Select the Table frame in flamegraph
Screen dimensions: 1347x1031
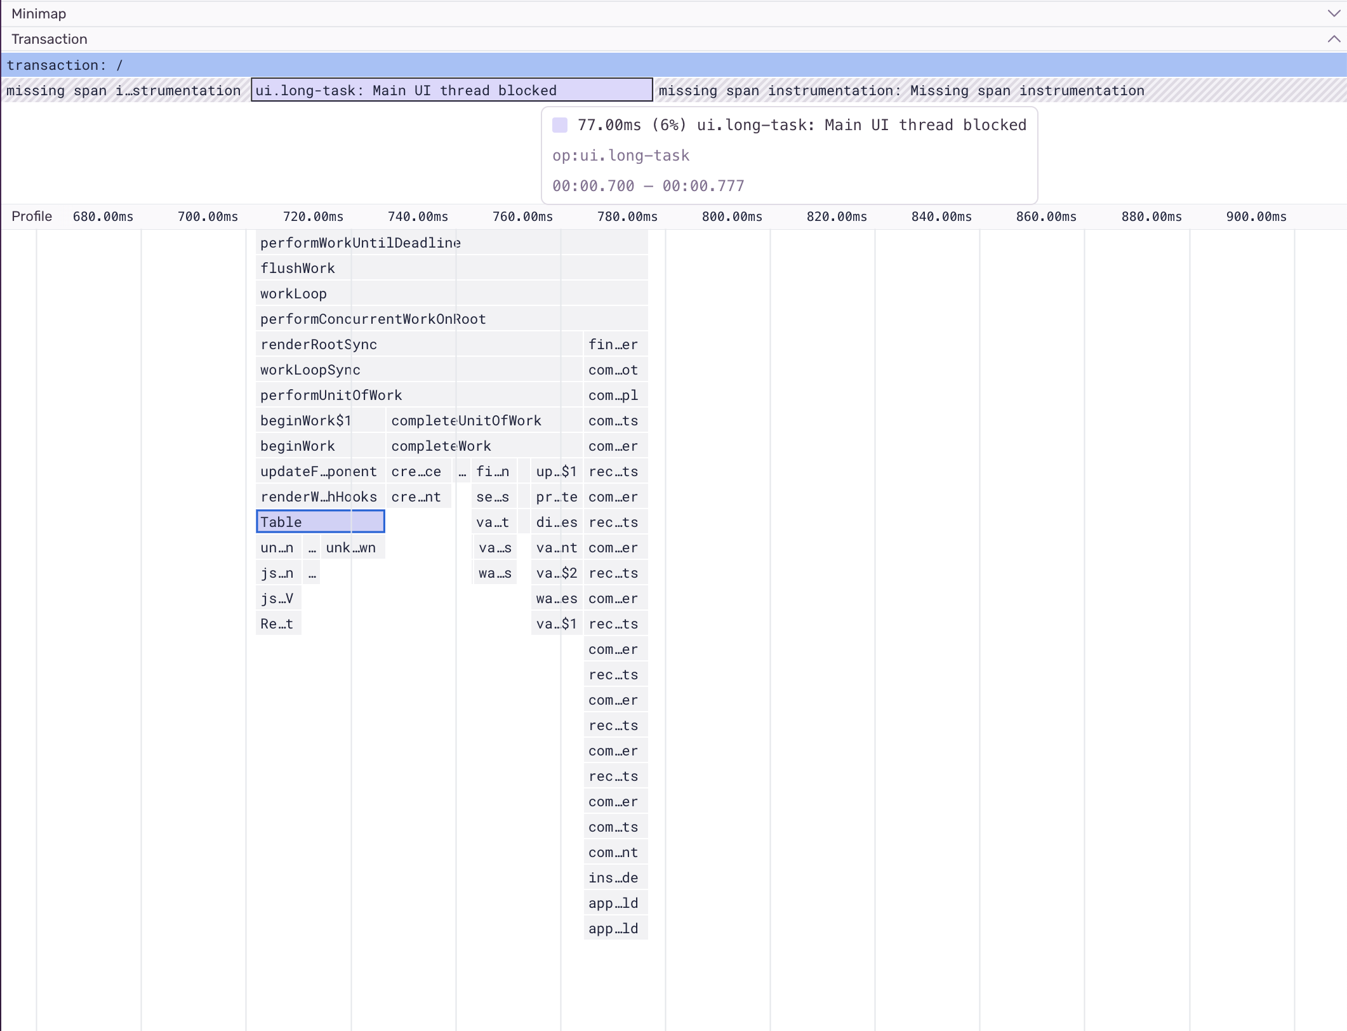320,522
